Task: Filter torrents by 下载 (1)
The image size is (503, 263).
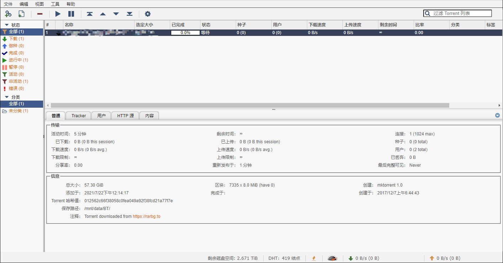Action: pyautogui.click(x=22, y=39)
